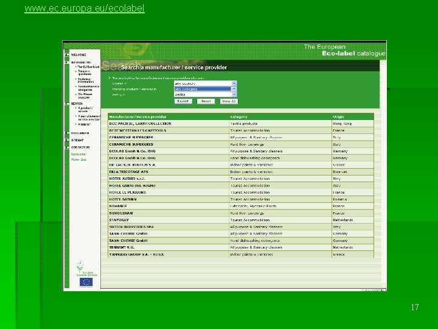Open the CONTACT US menu item

[x=80, y=147]
